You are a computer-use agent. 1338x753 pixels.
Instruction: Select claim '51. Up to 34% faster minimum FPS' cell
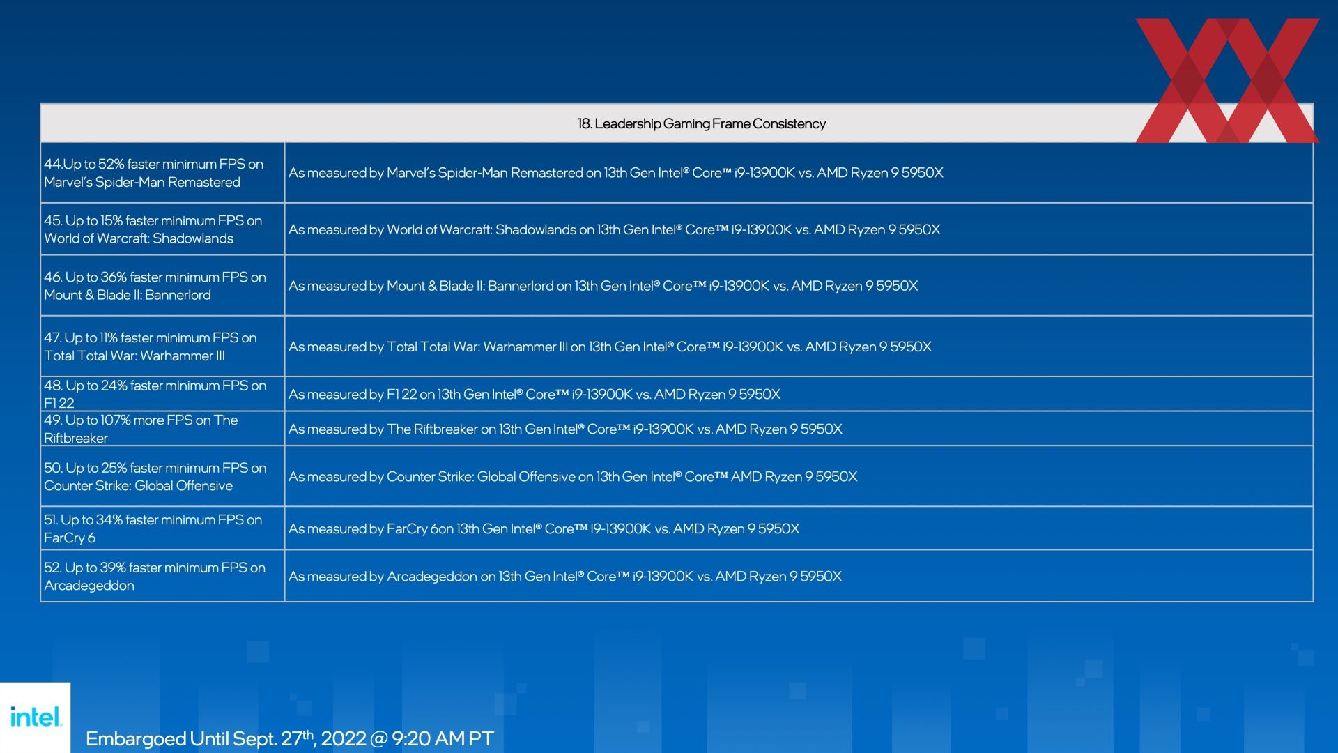point(162,528)
